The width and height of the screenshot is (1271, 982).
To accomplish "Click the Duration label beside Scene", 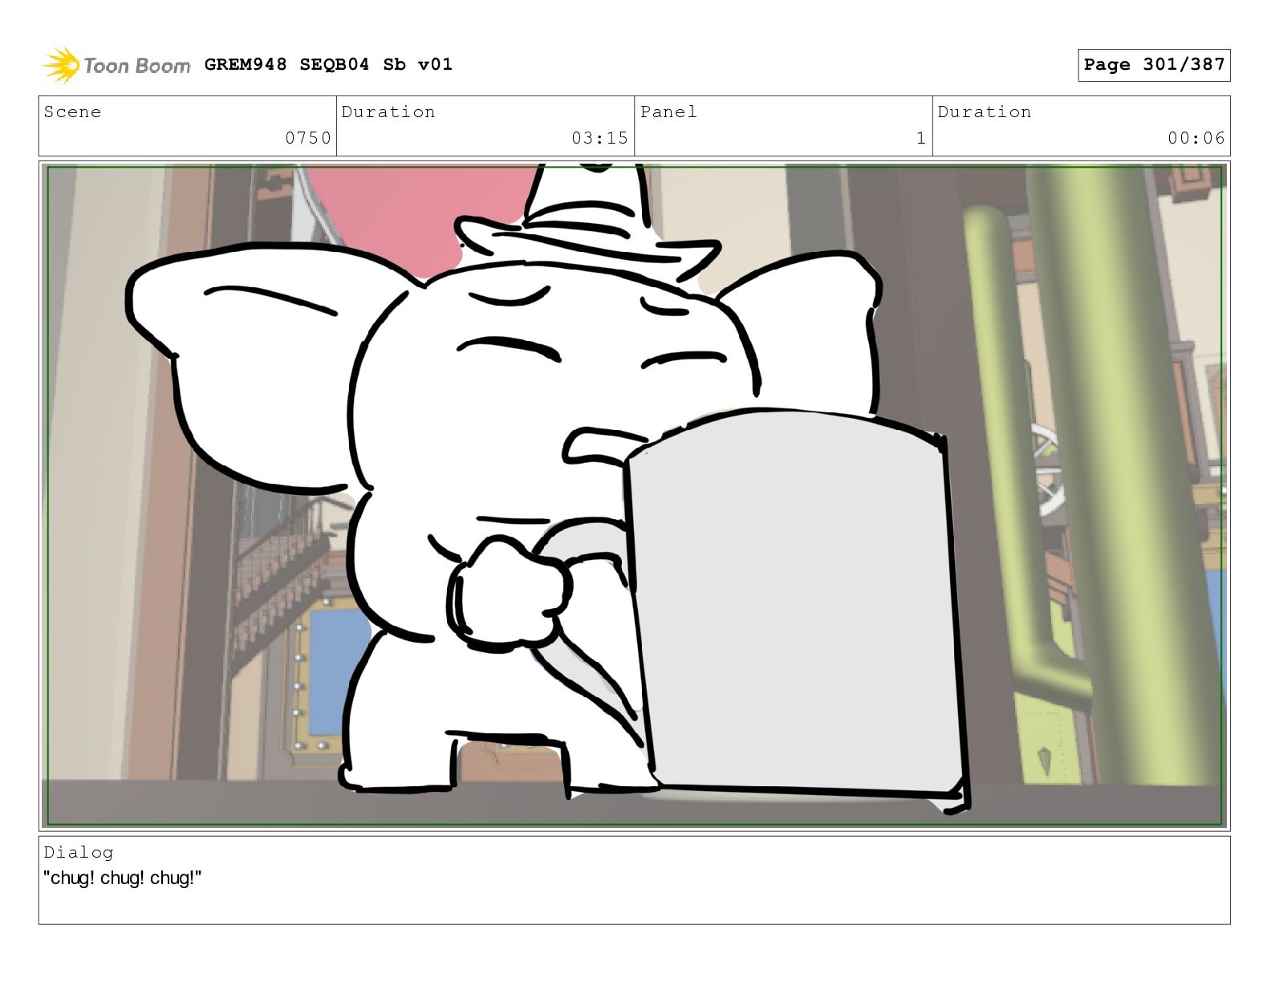I will (x=388, y=112).
